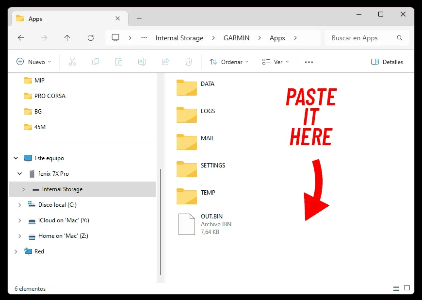Click the forward navigation arrow
This screenshot has height=300, width=422.
44,38
